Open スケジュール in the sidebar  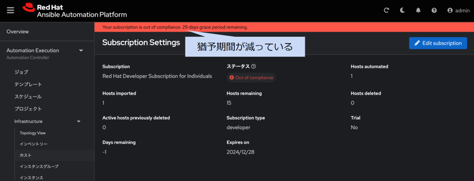pyautogui.click(x=28, y=96)
